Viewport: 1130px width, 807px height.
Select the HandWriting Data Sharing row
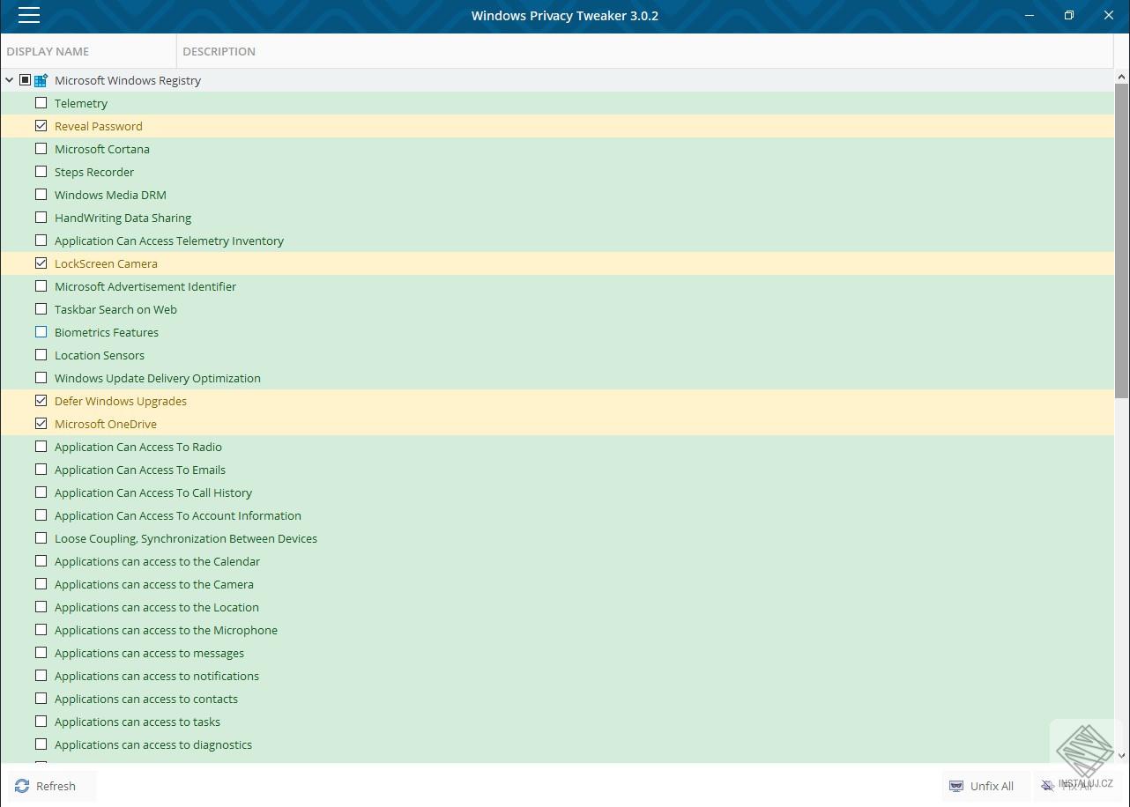(557, 218)
